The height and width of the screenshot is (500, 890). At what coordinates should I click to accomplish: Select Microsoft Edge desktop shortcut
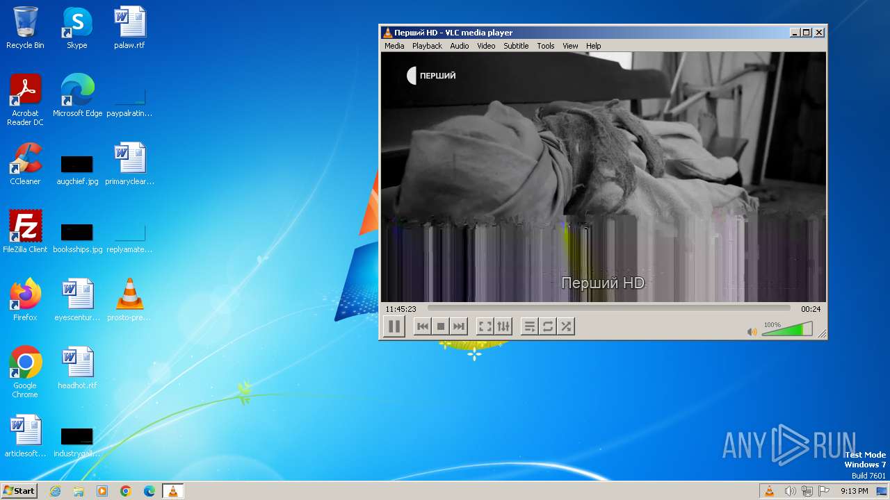click(77, 96)
